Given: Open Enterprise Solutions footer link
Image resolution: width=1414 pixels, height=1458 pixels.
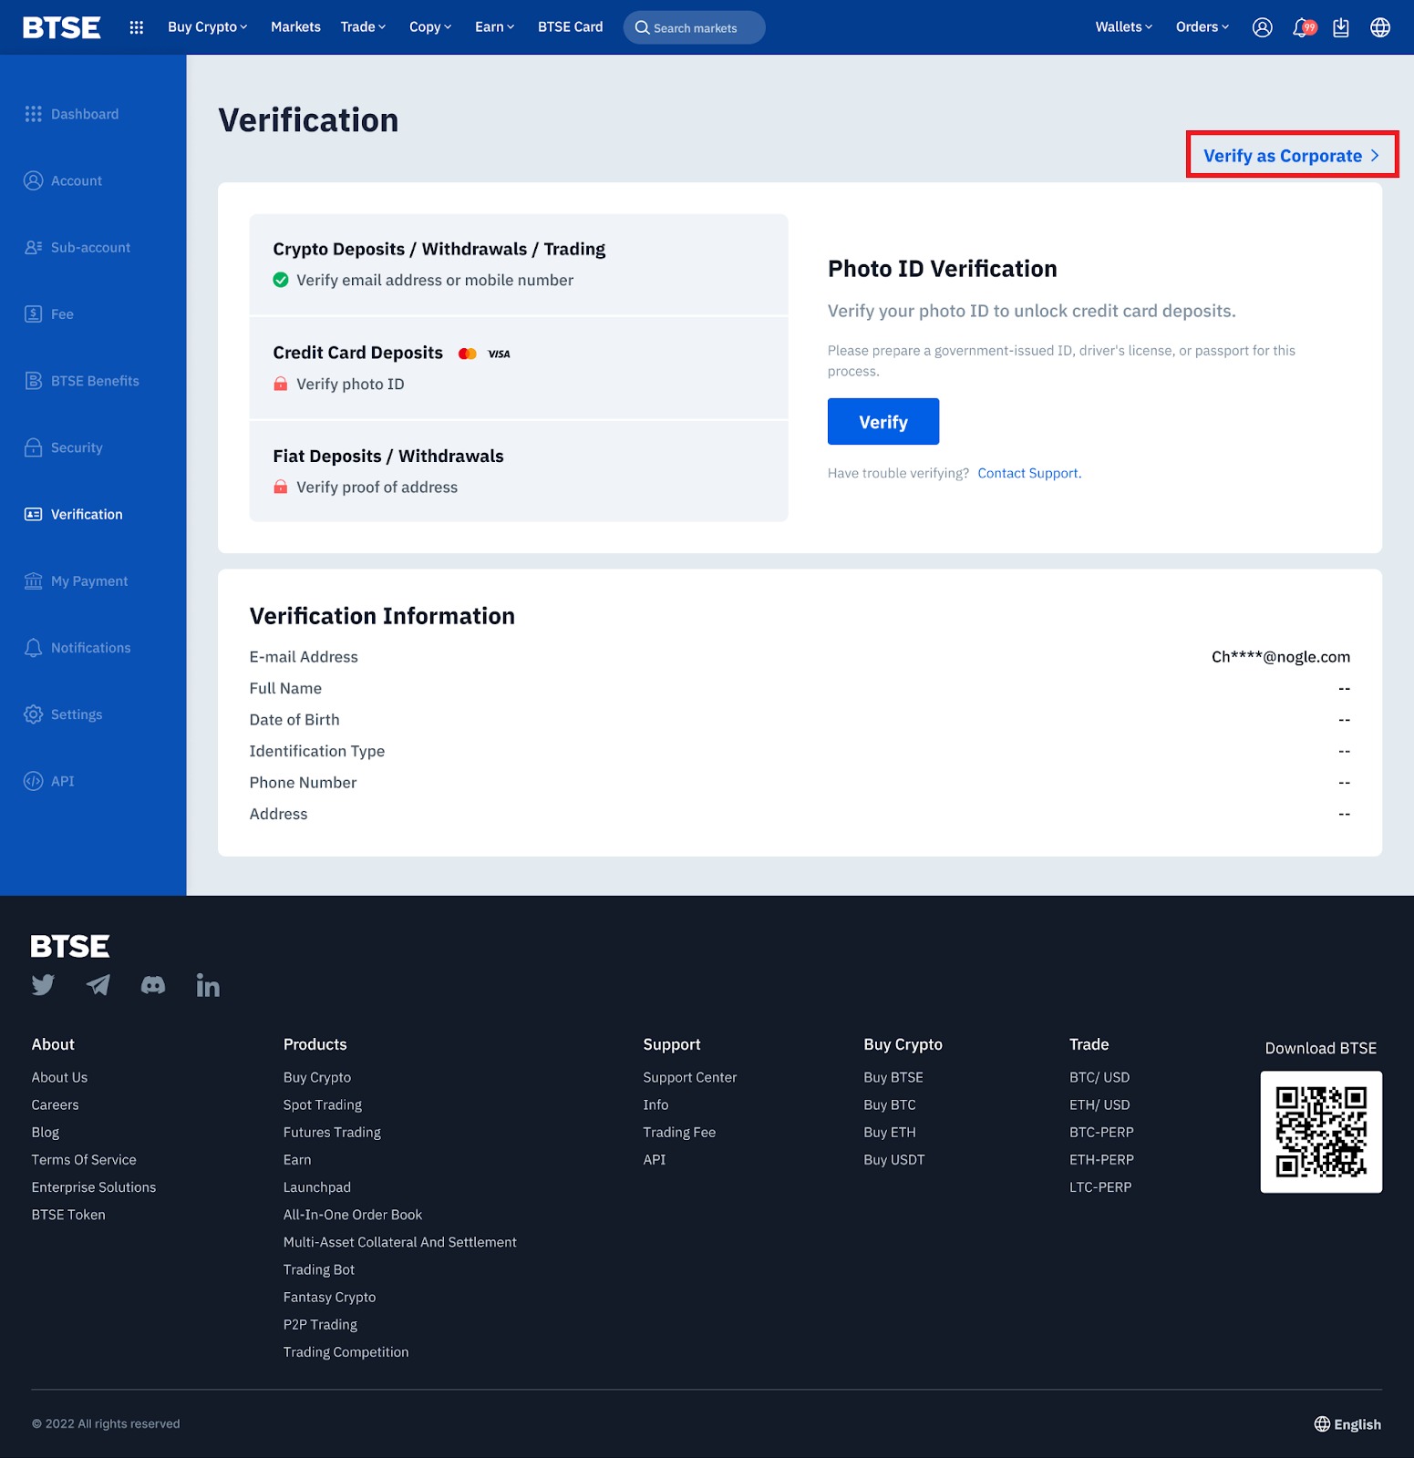Looking at the screenshot, I should 94,1186.
